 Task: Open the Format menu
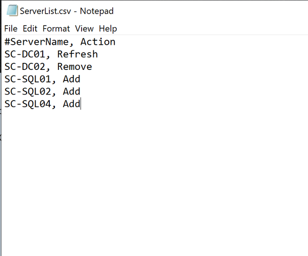click(56, 29)
